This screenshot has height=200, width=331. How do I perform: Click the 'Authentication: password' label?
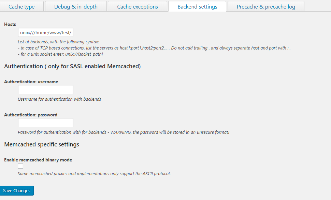[x=31, y=115]
